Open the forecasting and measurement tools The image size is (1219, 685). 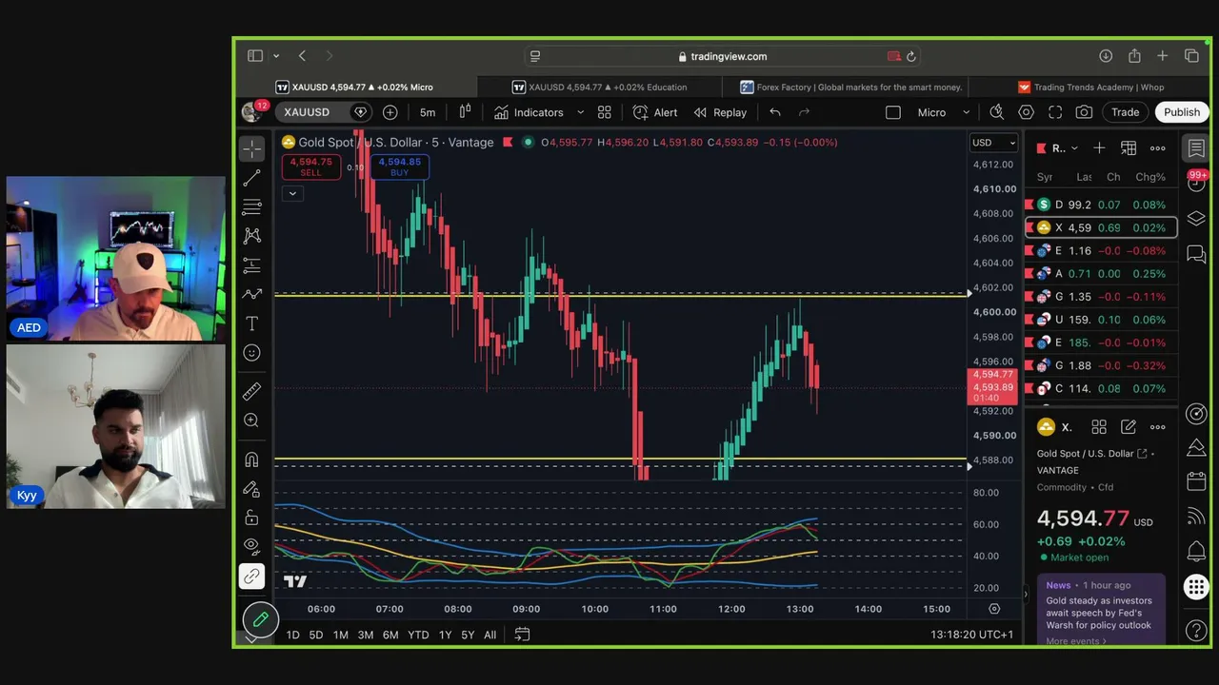[251, 265]
